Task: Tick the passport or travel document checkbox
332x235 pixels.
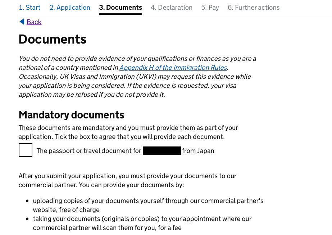Action: [x=26, y=150]
